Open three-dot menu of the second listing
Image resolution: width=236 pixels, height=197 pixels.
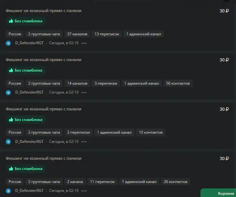(x=84, y=92)
